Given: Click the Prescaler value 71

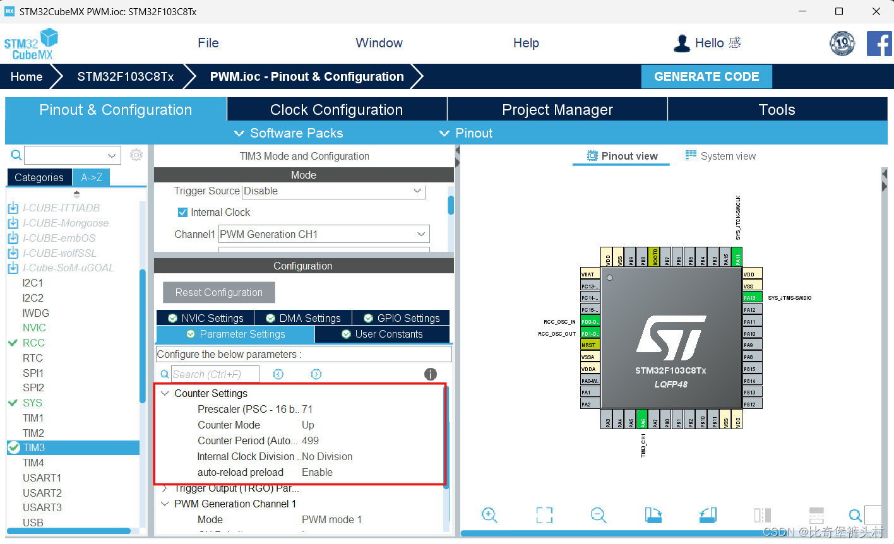Looking at the screenshot, I should coord(307,409).
